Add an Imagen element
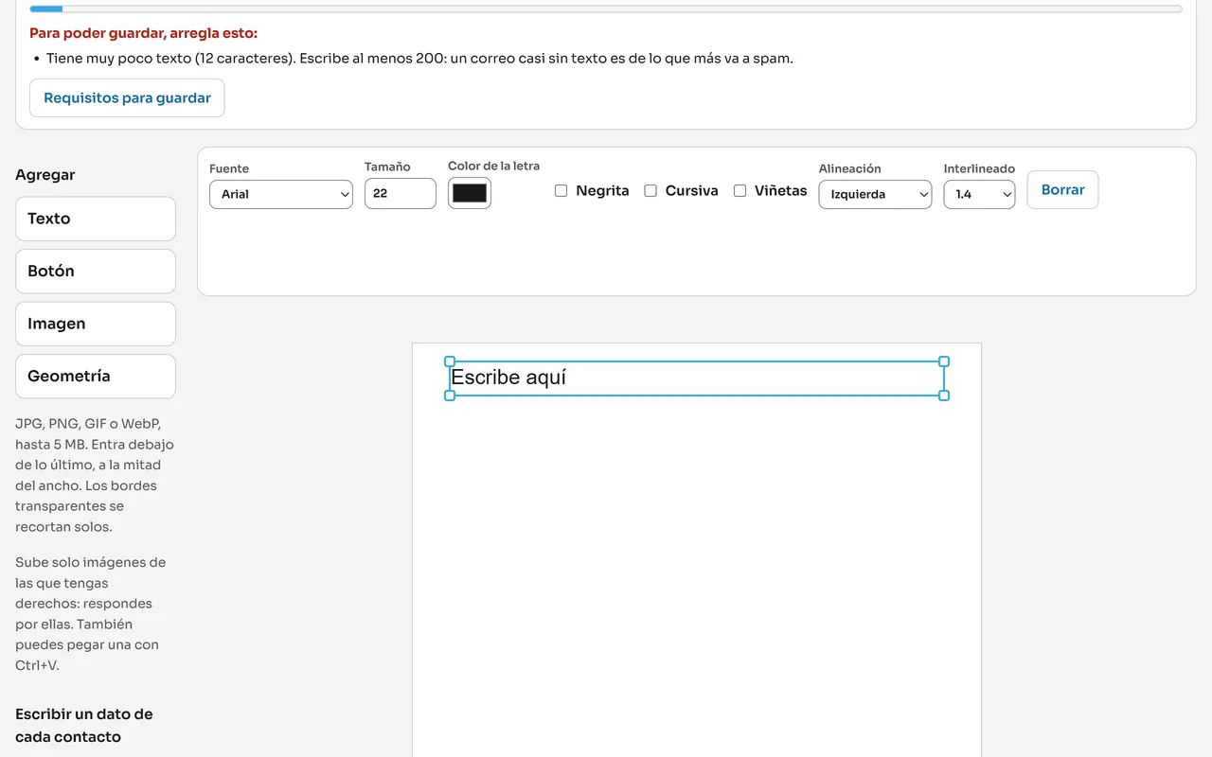 (96, 324)
